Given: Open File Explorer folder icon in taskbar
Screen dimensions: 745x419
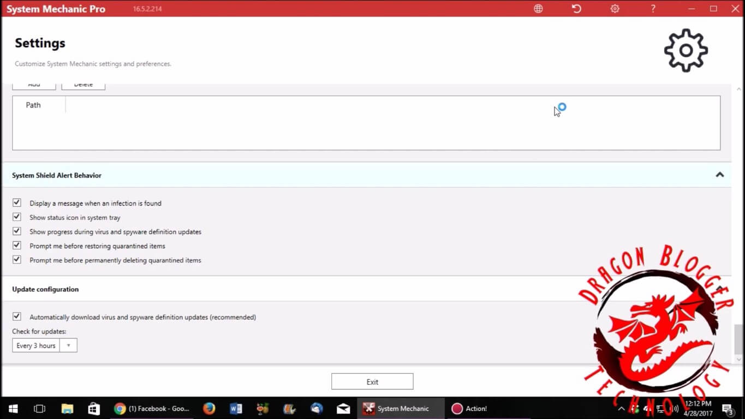Looking at the screenshot, I should pyautogui.click(x=67, y=409).
